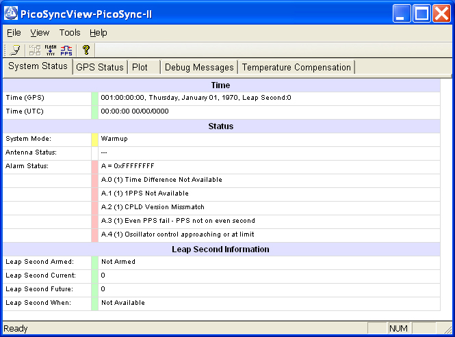This screenshot has height=337, width=455.
Task: Open the File menu
Action: (14, 33)
